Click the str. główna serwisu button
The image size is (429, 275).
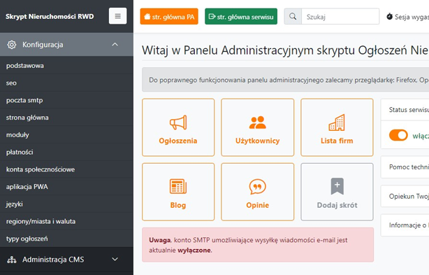(x=241, y=16)
